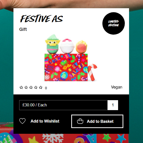The height and width of the screenshot is (143, 143).
Task: Click the basket icon in Add to Basket
Action: point(80,121)
